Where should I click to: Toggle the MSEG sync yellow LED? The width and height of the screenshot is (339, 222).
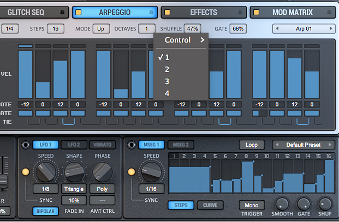pos(131,172)
